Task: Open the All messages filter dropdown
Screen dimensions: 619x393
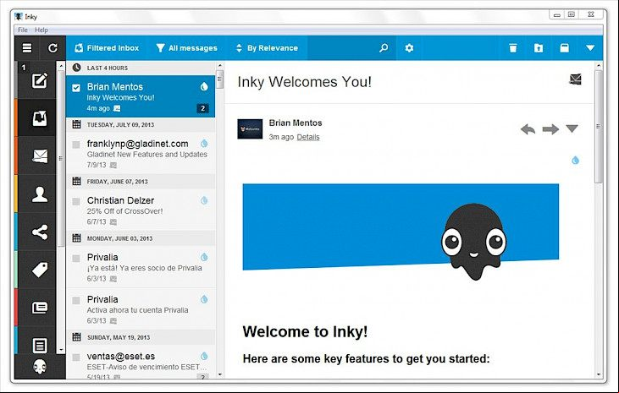Action: point(186,48)
